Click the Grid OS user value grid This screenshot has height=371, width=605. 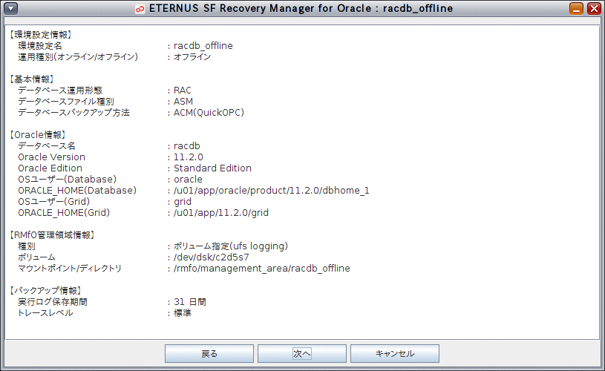(x=183, y=202)
